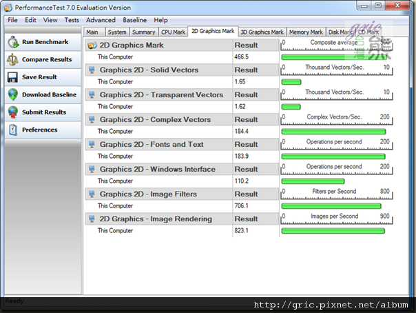
Task: Click the monitor icon beside Complex Vectors
Action: tap(92, 120)
